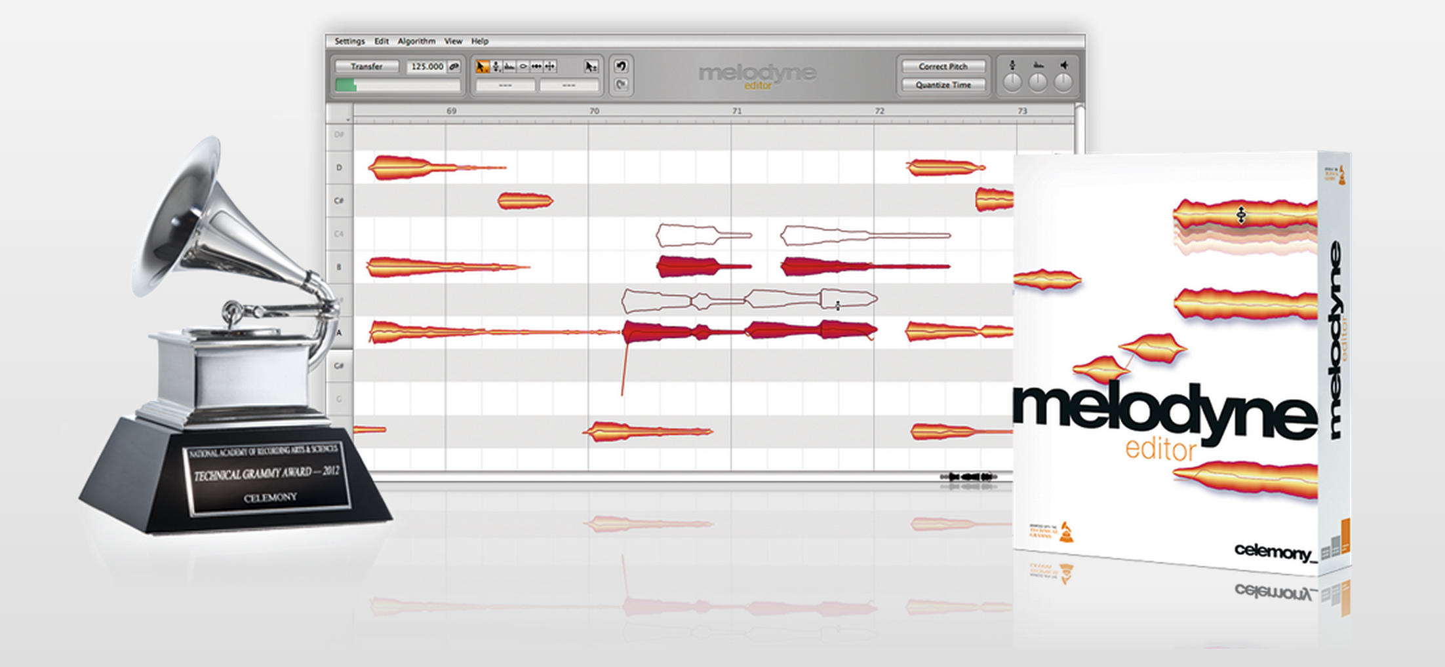
Task: Click the volume knob under speaker icon
Action: [1063, 83]
